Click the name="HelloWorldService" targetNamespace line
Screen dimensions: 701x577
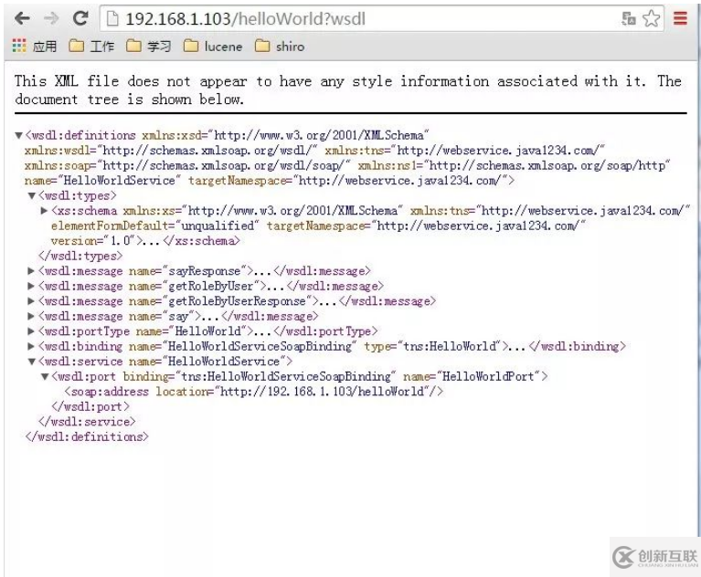[270, 181]
